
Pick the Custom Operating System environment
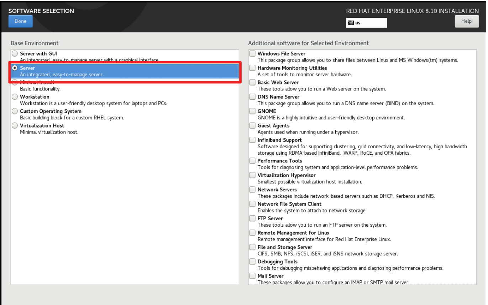pos(15,111)
